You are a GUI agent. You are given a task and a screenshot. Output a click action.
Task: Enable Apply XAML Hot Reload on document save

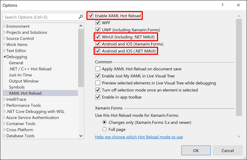click(x=99, y=69)
